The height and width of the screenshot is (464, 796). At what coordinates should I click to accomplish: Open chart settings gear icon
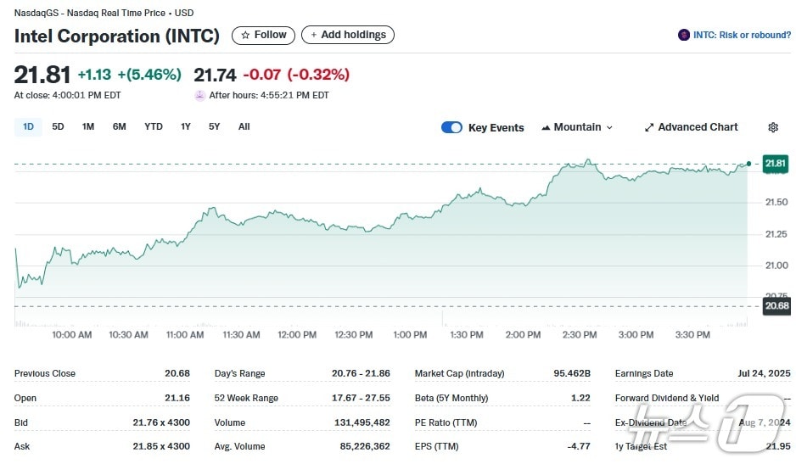coord(773,127)
